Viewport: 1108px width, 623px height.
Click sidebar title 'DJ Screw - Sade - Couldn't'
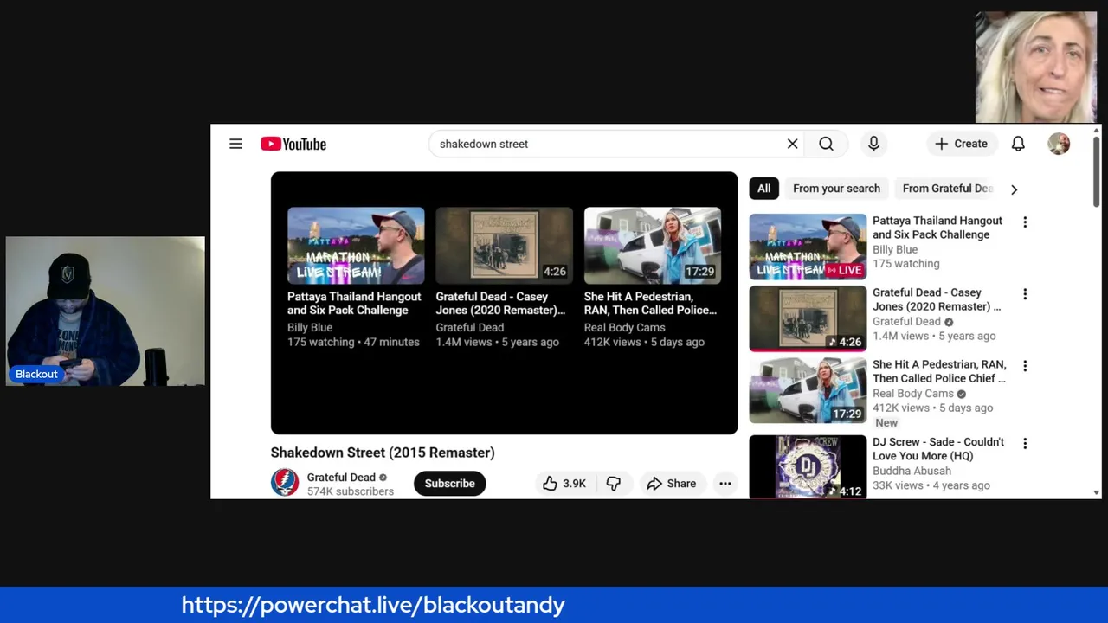coord(938,449)
